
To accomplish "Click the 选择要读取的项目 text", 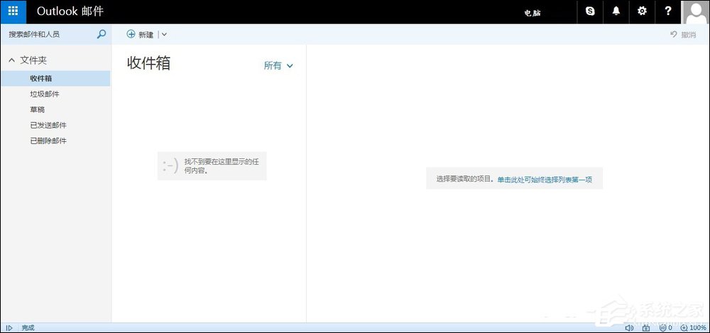I will tap(466, 180).
